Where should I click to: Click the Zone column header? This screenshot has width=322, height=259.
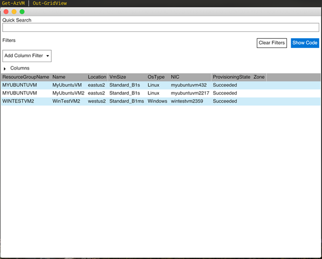click(x=259, y=77)
